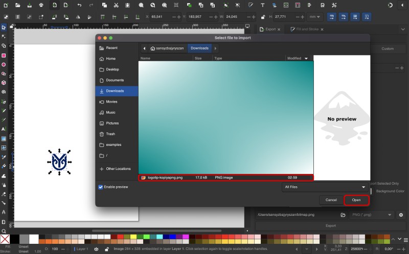Open the mm units dropdown

[314, 17]
